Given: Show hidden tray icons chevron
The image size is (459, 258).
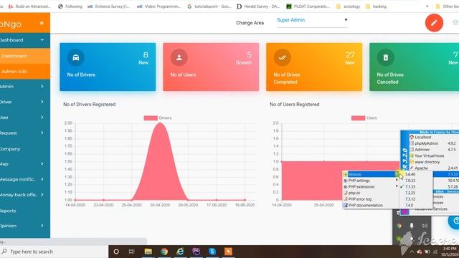Looking at the screenshot, I should click(412, 252).
